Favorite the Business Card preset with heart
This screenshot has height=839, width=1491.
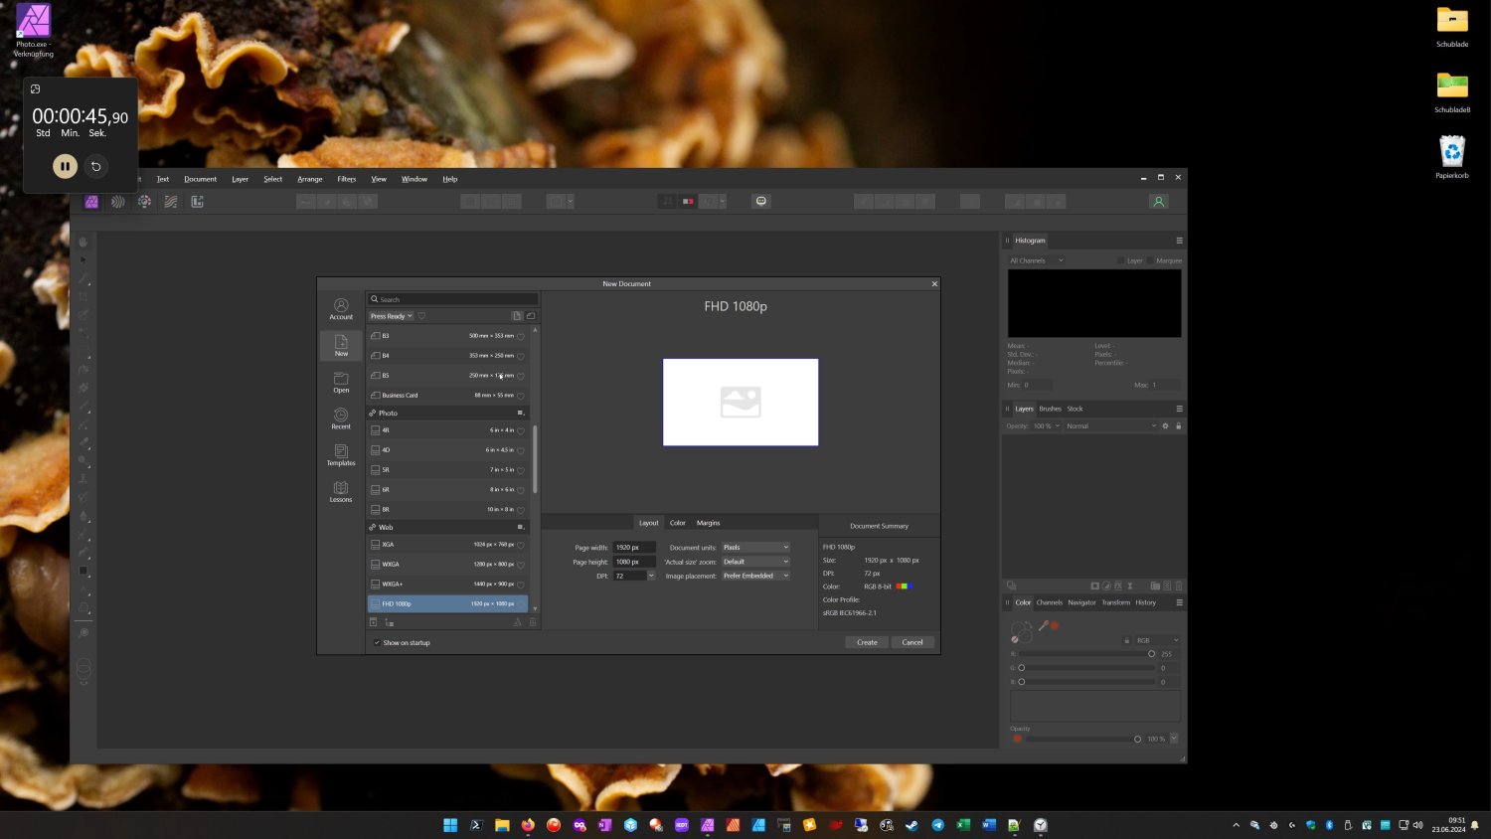[x=521, y=396]
